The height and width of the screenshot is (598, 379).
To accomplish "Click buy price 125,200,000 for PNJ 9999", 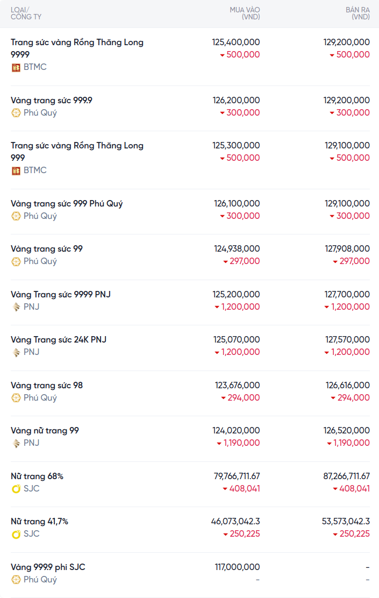I will [236, 294].
